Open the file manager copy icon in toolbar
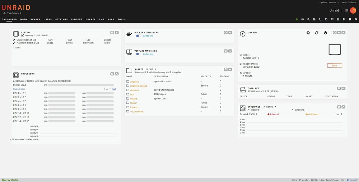Screen dimensions: 359x182 click(326, 19)
